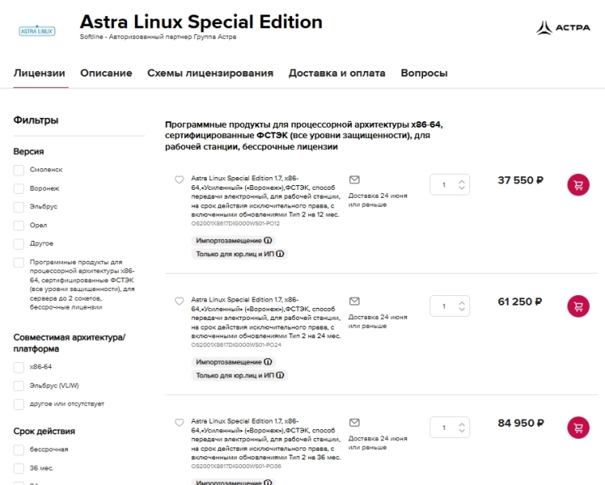Favorite the 12-month update license with heart icon

coord(180,179)
